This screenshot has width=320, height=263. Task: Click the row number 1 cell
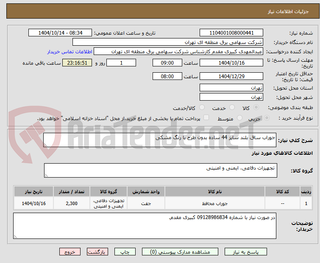pos(306,203)
